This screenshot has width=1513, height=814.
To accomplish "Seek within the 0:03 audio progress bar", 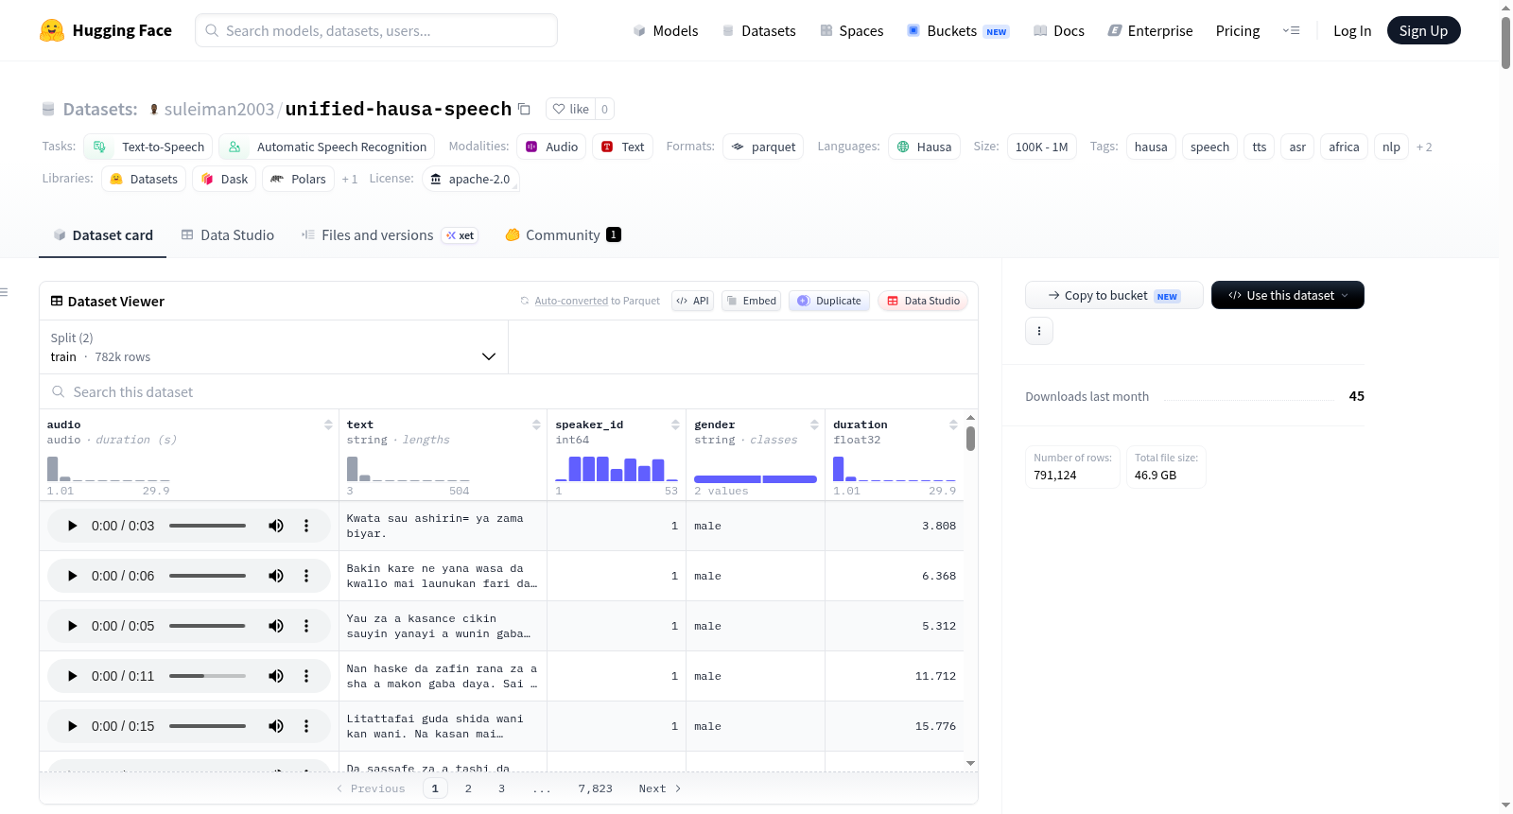I will 207,526.
